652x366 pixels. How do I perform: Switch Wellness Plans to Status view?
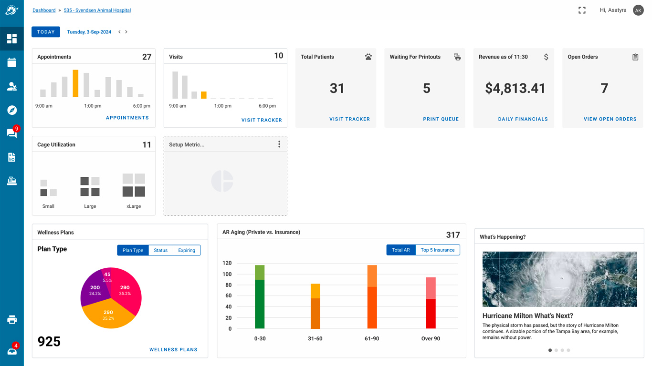pyautogui.click(x=160, y=250)
